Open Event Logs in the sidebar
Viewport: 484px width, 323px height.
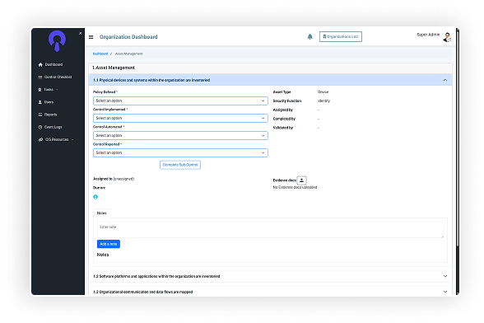(53, 127)
